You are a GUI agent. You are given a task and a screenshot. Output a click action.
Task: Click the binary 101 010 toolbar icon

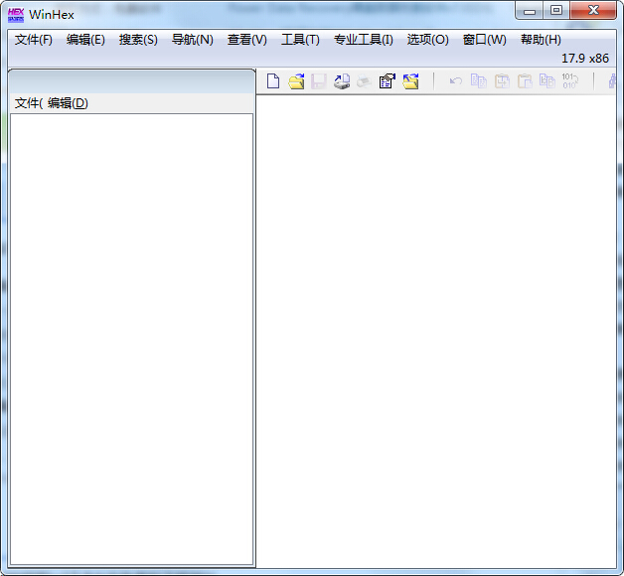[569, 81]
